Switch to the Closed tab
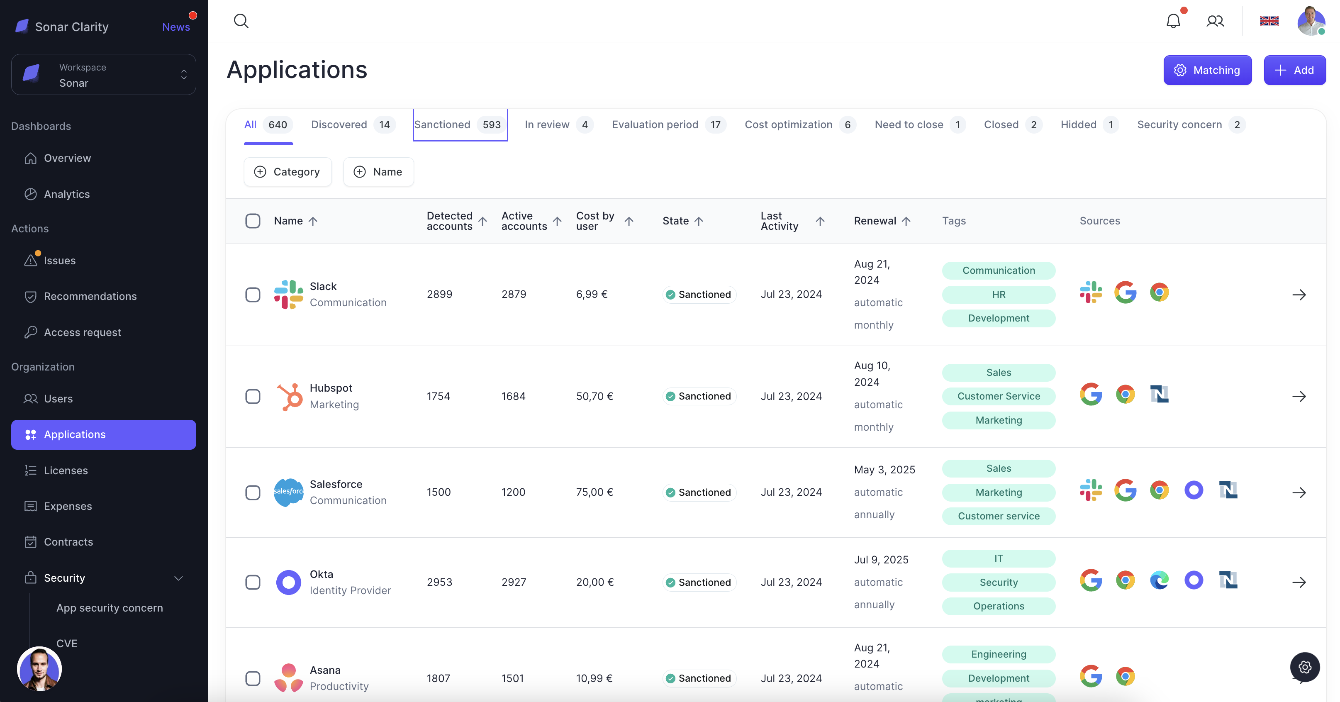Viewport: 1340px width, 702px height. pyautogui.click(x=1013, y=124)
